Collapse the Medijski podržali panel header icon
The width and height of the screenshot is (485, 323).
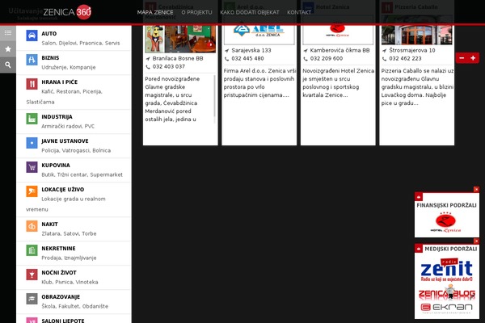(419, 248)
